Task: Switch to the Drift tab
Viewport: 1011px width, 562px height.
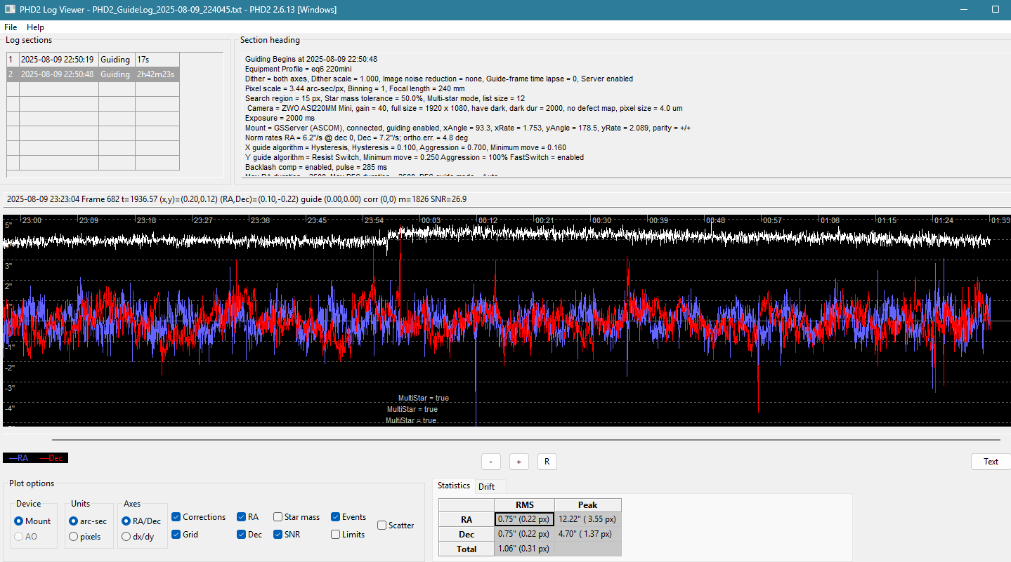Action: coord(486,486)
